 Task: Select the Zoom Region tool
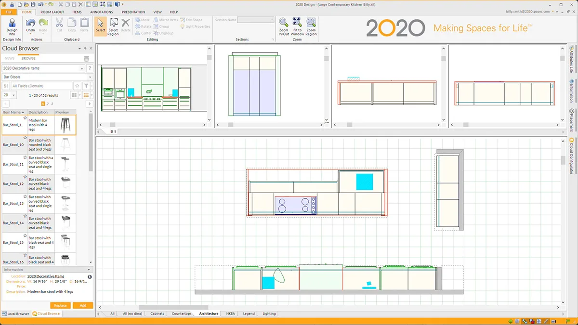point(311,23)
